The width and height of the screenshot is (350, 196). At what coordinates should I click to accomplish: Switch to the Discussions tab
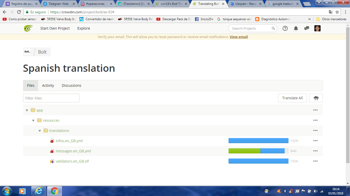pyautogui.click(x=71, y=85)
